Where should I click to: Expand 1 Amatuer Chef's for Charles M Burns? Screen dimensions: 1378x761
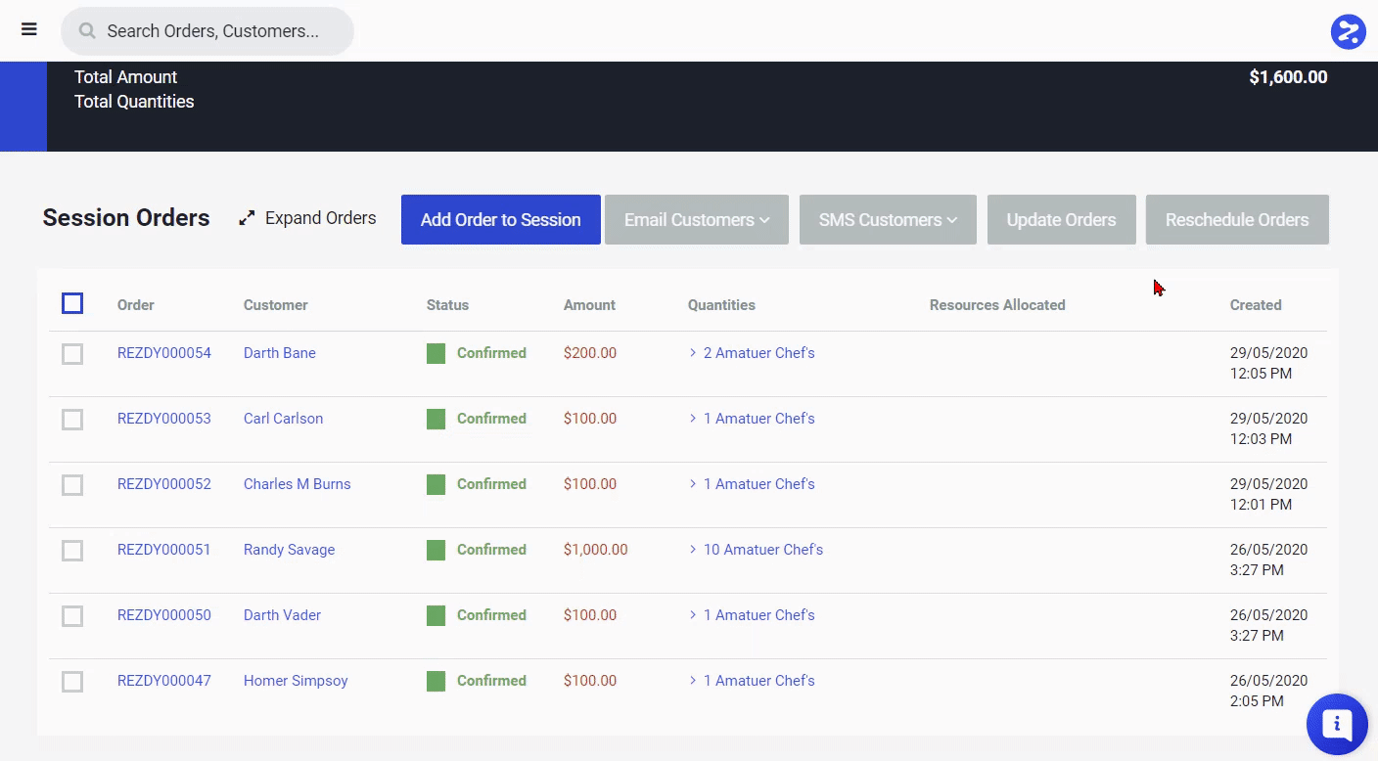(752, 484)
